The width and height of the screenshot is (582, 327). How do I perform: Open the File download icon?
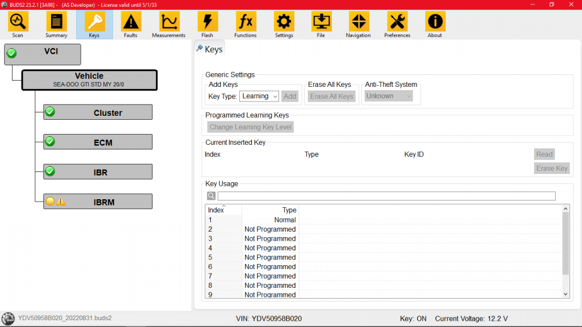click(321, 22)
